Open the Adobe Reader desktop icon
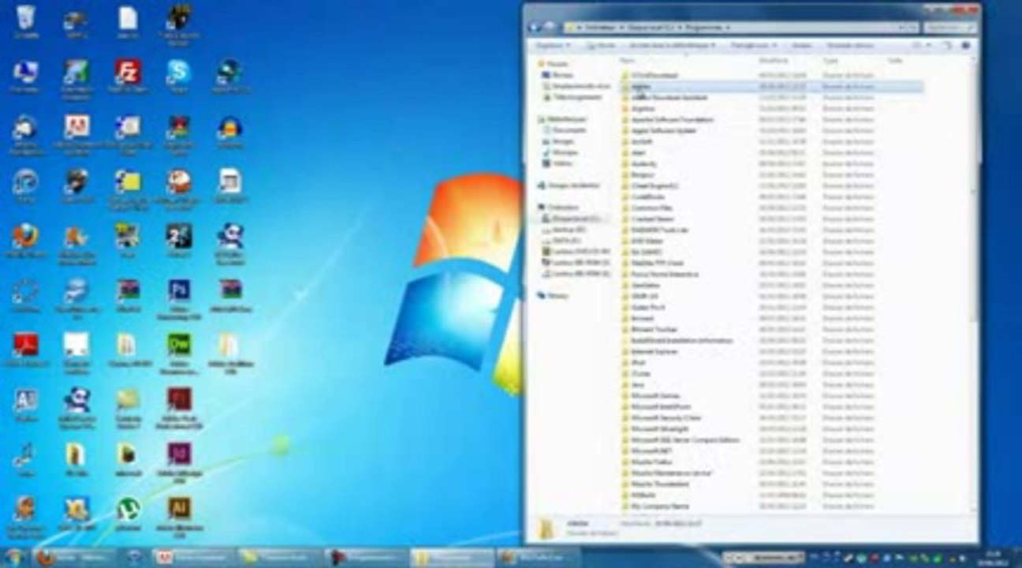The width and height of the screenshot is (1022, 568). coord(25,349)
